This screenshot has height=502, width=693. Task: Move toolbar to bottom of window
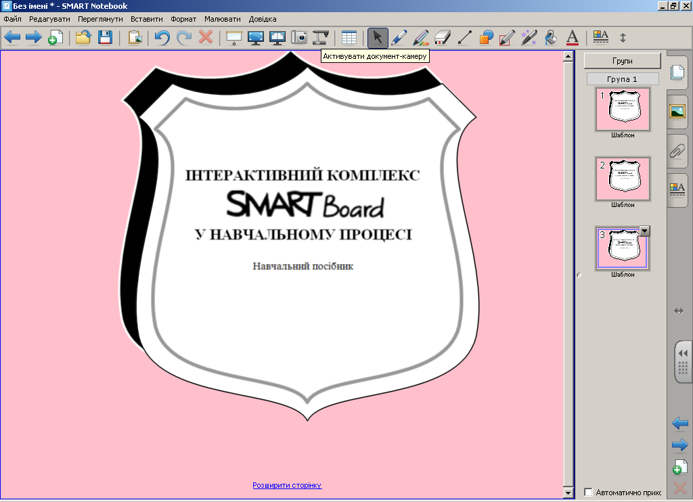click(623, 38)
